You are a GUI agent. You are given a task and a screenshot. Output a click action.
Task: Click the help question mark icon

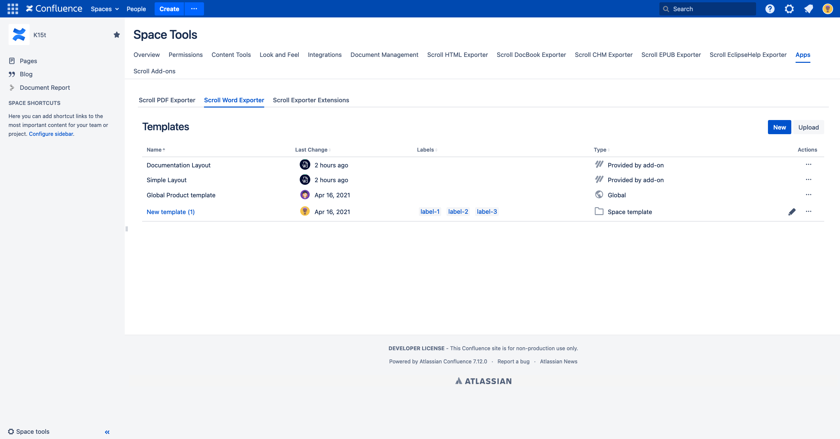(x=770, y=9)
